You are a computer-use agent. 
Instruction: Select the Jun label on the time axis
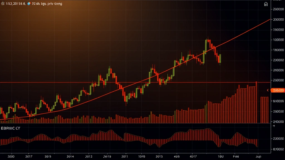coord(258,156)
